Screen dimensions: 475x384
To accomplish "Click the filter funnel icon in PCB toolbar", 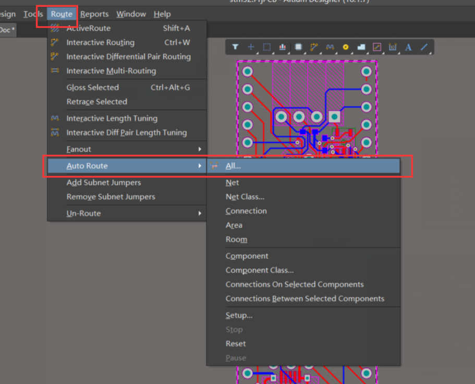I will [x=235, y=47].
